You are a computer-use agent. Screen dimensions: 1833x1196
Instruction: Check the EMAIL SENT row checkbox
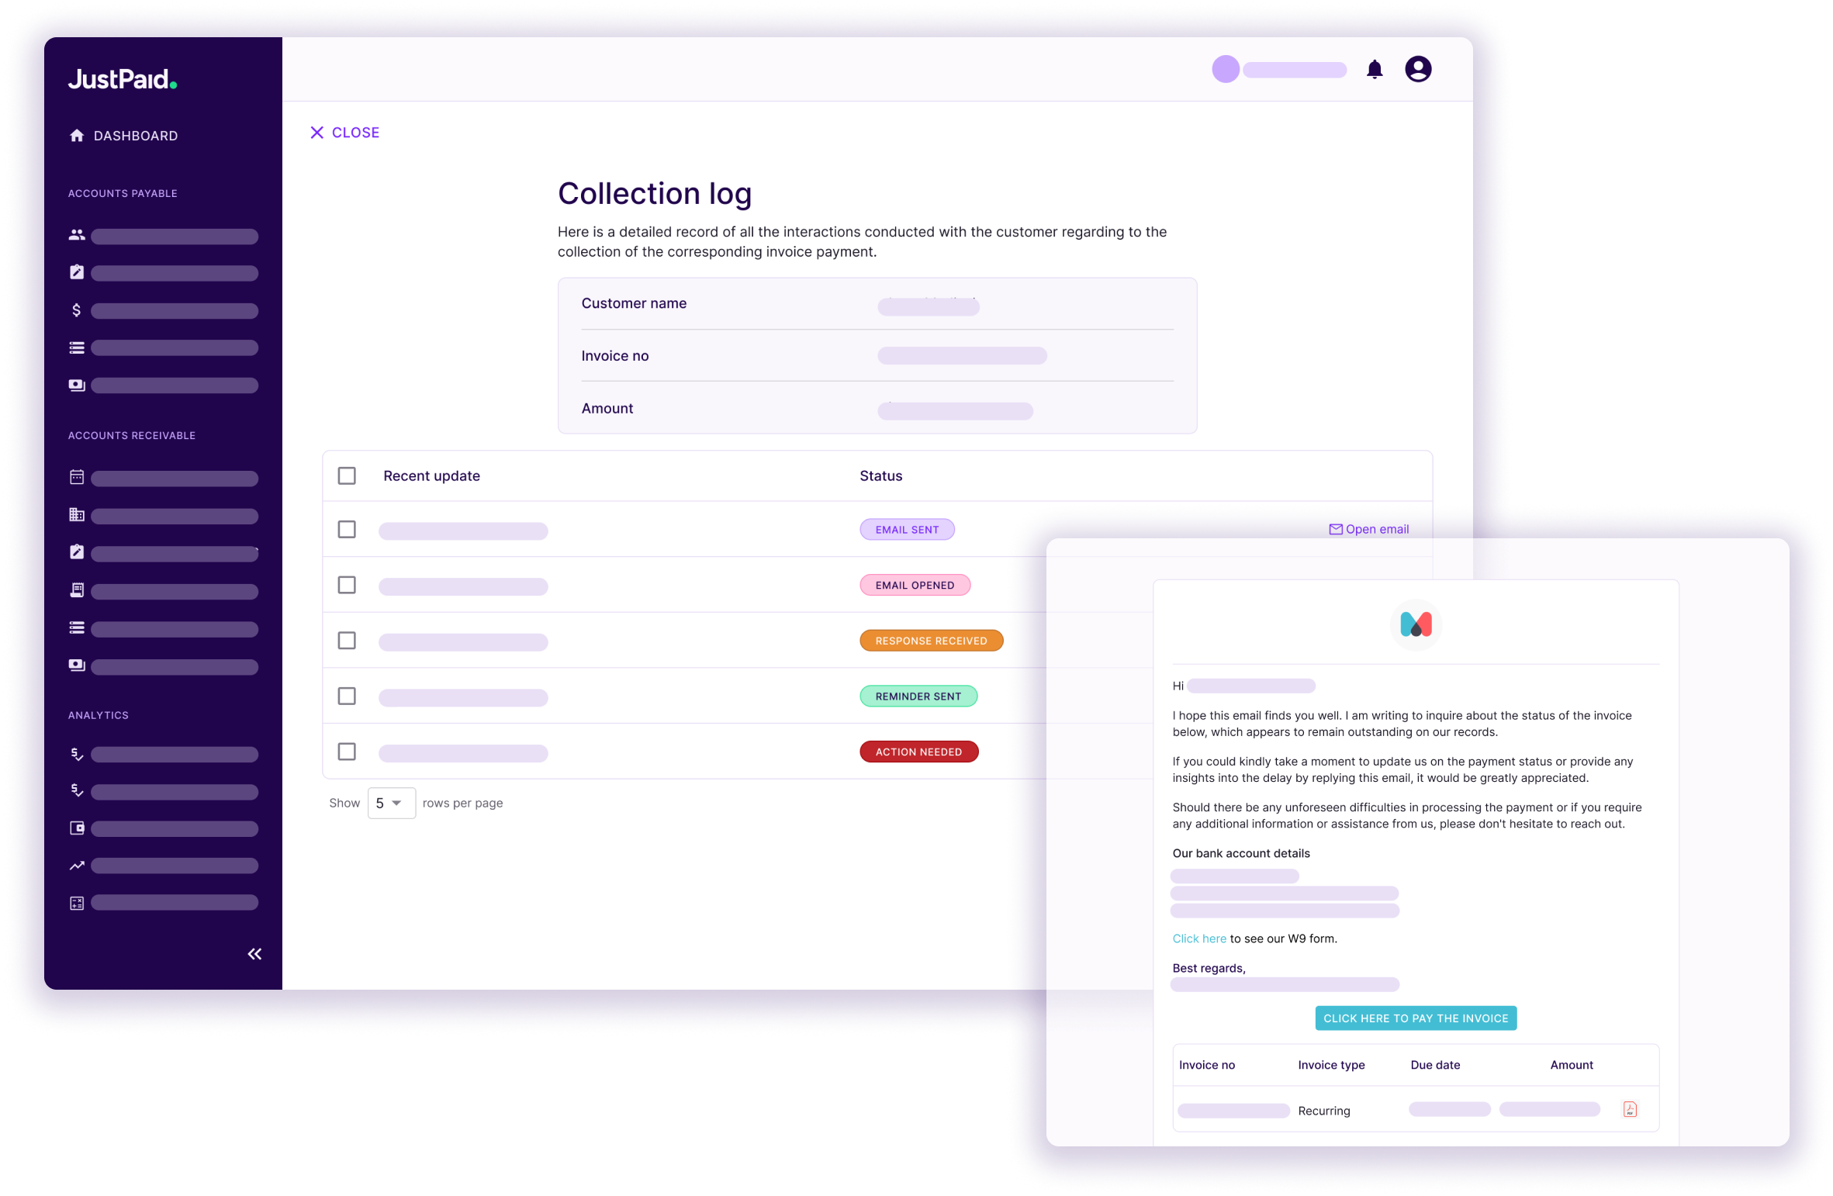pos(347,531)
